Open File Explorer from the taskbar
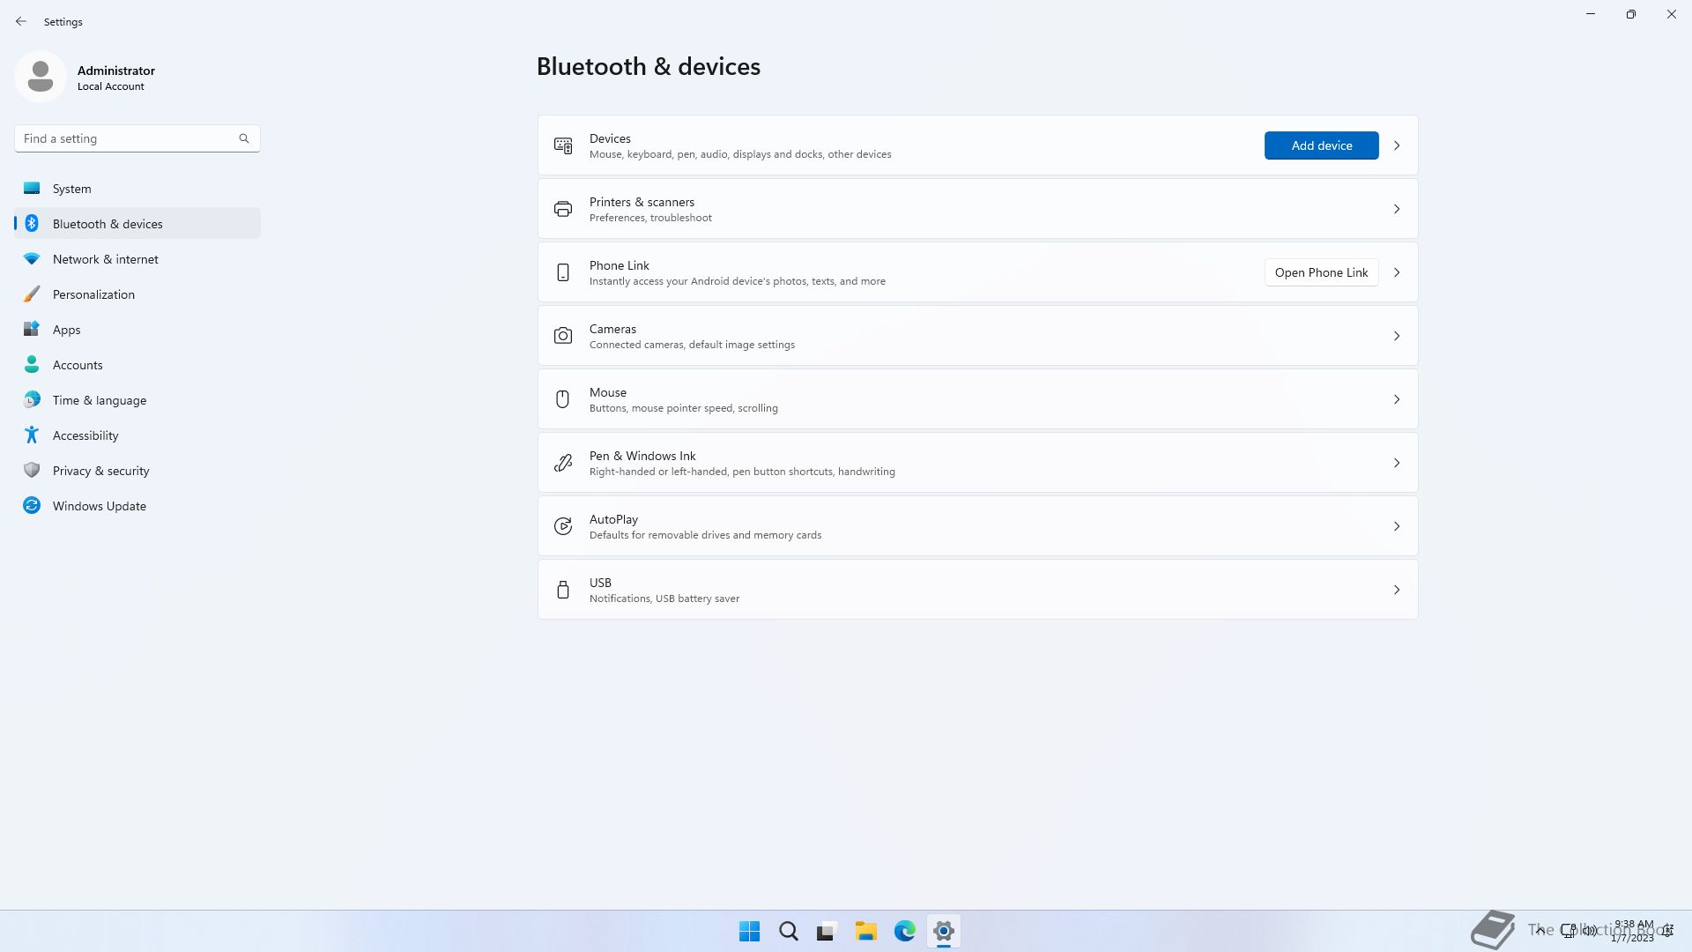 pos(865,931)
